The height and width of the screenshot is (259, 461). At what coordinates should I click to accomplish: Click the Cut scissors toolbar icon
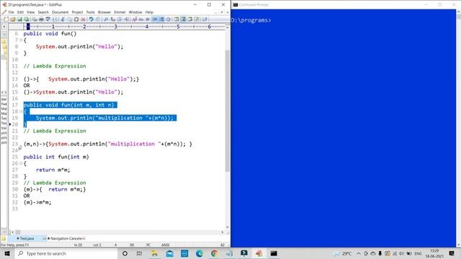(x=63, y=19)
